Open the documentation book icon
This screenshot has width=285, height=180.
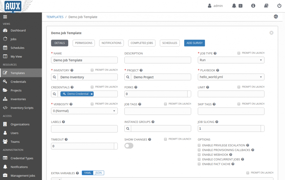click(x=266, y=6)
